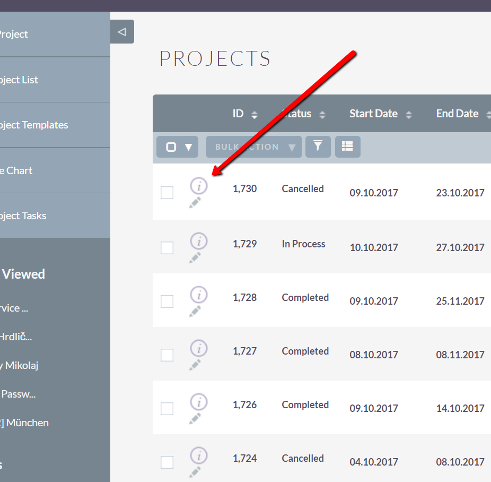
Task: Tick the checkbox for project 1,727
Action: point(167,355)
